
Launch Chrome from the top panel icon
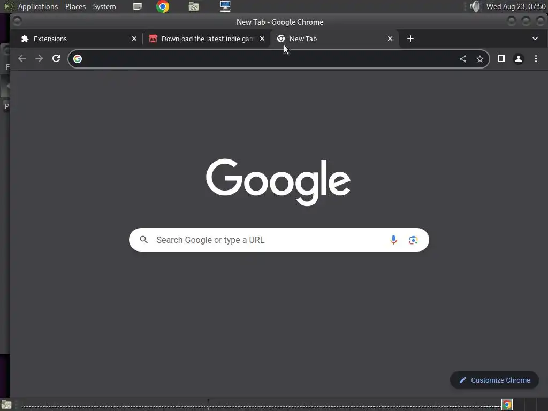pyautogui.click(x=163, y=6)
